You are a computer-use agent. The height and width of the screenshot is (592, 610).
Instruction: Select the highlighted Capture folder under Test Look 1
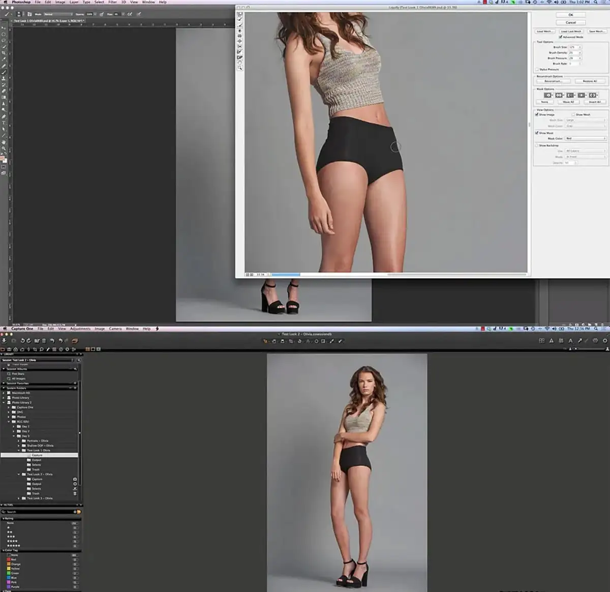(x=39, y=455)
